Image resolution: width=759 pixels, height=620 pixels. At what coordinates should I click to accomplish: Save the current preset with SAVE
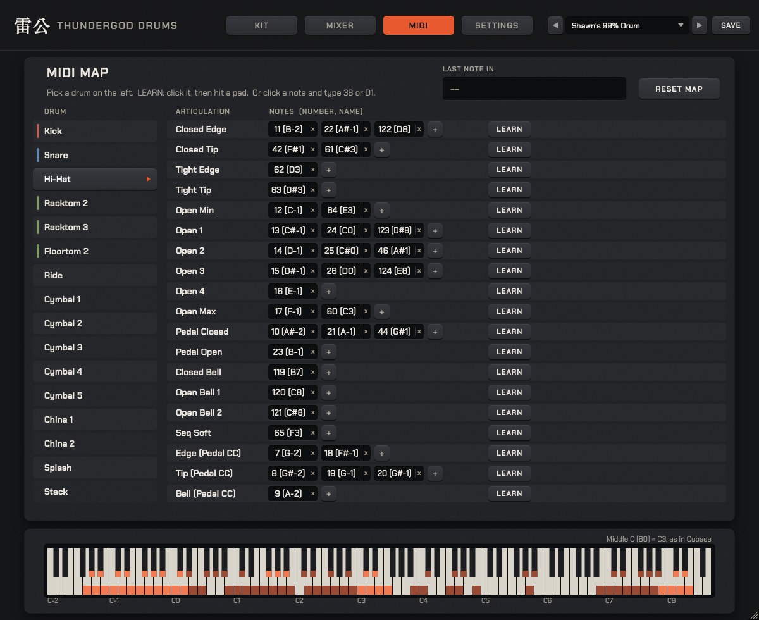coord(731,25)
